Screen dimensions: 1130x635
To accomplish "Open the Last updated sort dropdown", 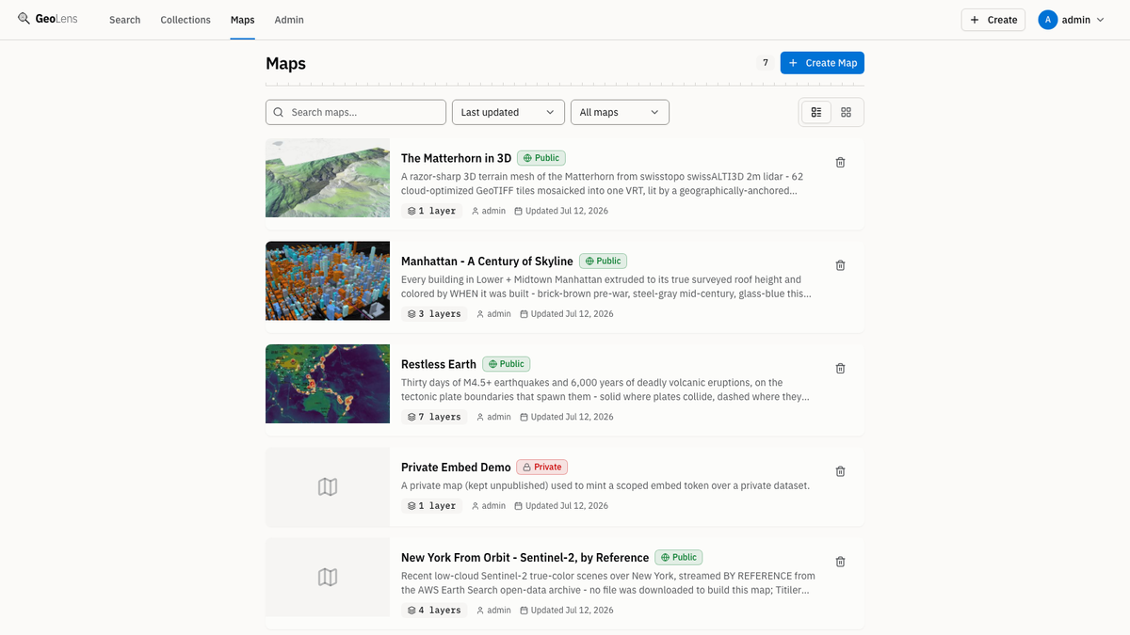I will pos(508,112).
